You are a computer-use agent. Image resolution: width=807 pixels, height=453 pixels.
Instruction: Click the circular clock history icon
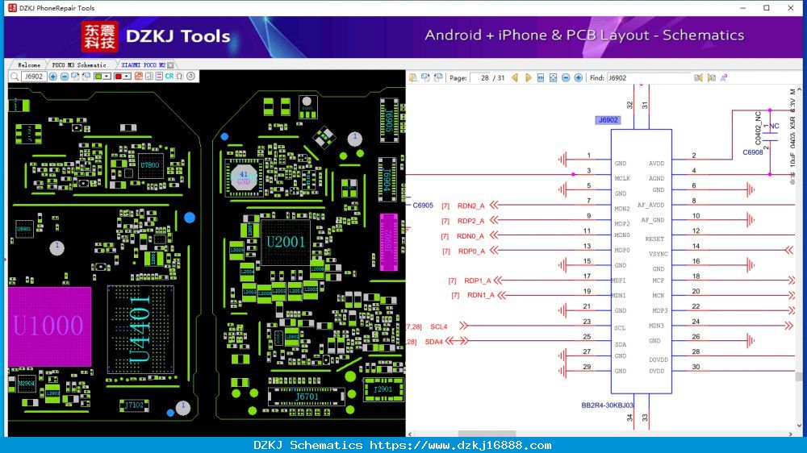(x=191, y=76)
